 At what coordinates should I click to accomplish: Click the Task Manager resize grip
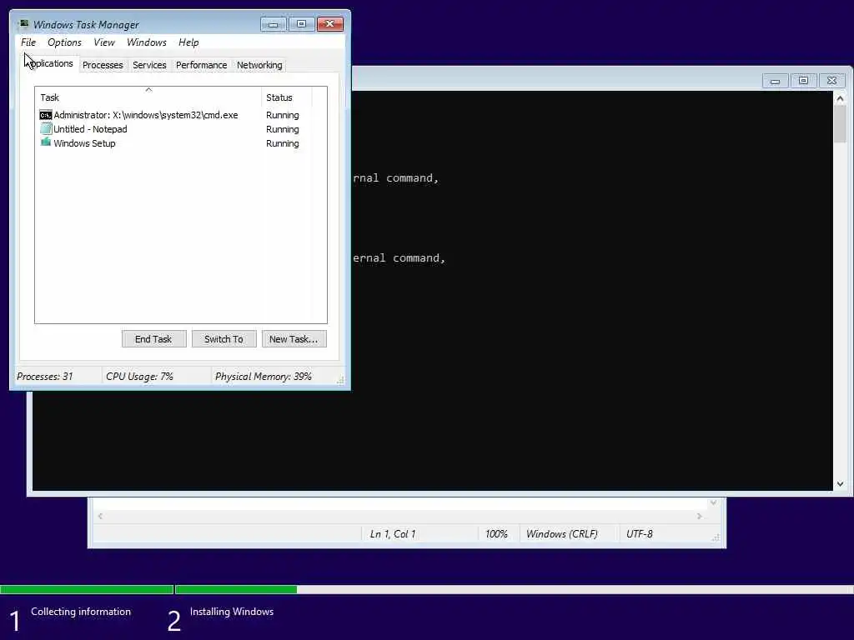(340, 380)
